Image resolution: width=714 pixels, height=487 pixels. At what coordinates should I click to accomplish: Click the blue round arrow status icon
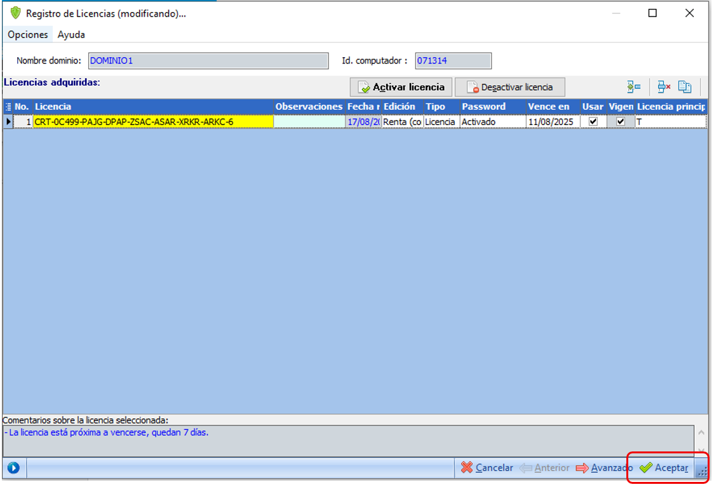pyautogui.click(x=13, y=468)
